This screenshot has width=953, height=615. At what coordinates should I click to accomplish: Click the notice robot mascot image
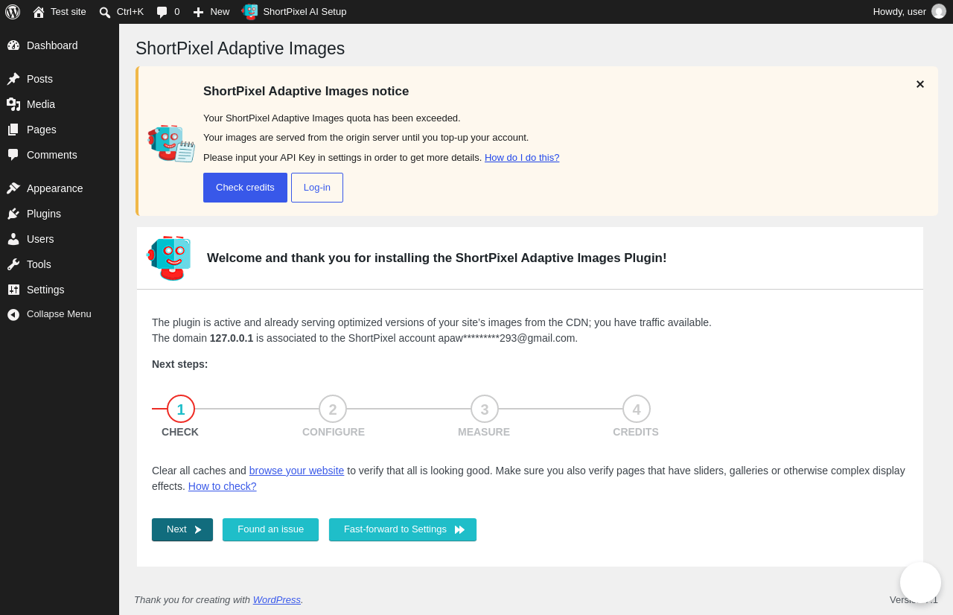pyautogui.click(x=171, y=143)
